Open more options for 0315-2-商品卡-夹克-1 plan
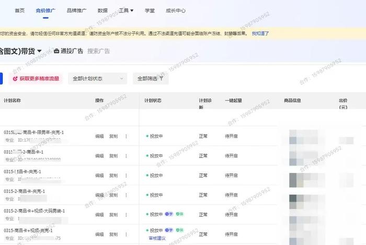 [x=127, y=195]
